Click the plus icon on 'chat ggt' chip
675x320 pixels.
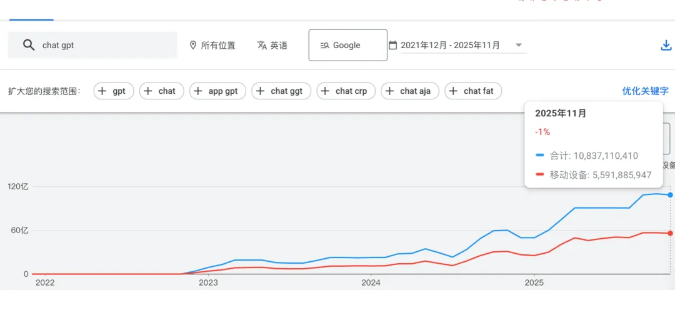coord(261,91)
